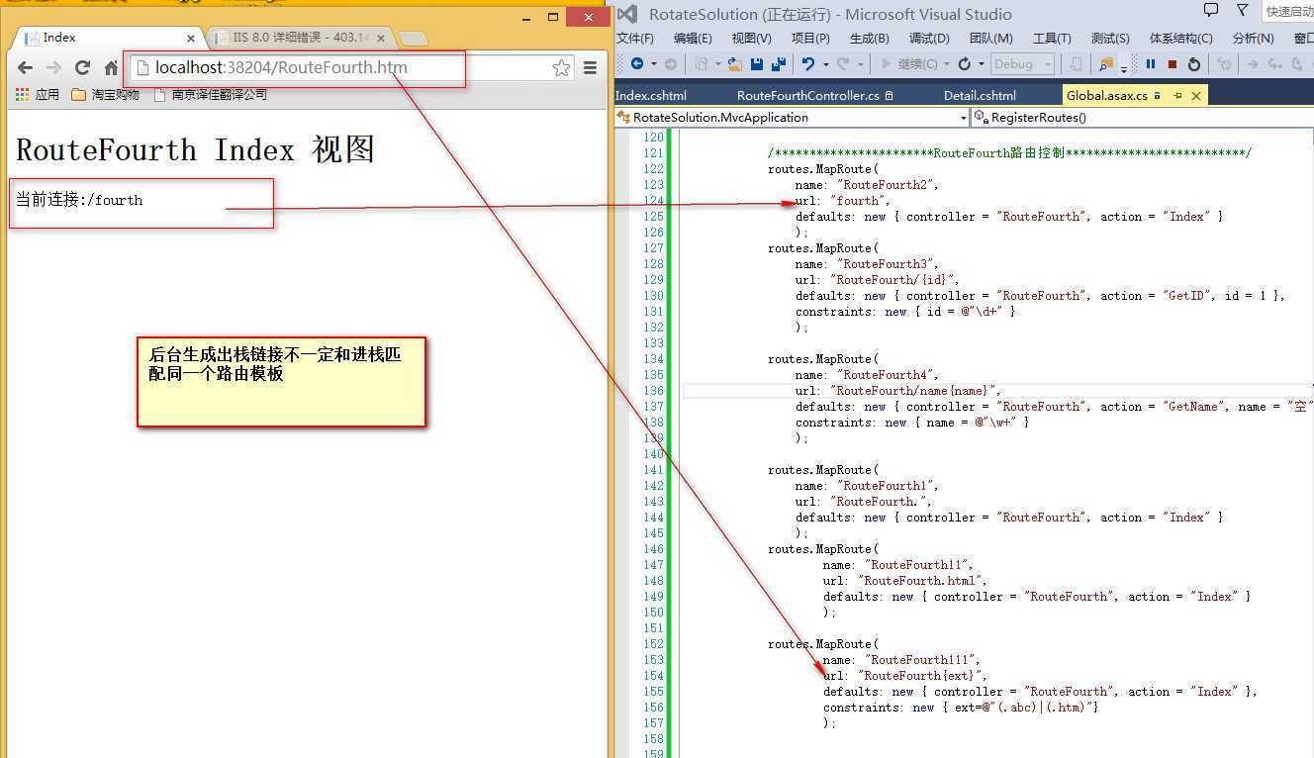Screen dimensions: 1314x758
Task: Open the 工具(T) menu
Action: click(x=1052, y=38)
